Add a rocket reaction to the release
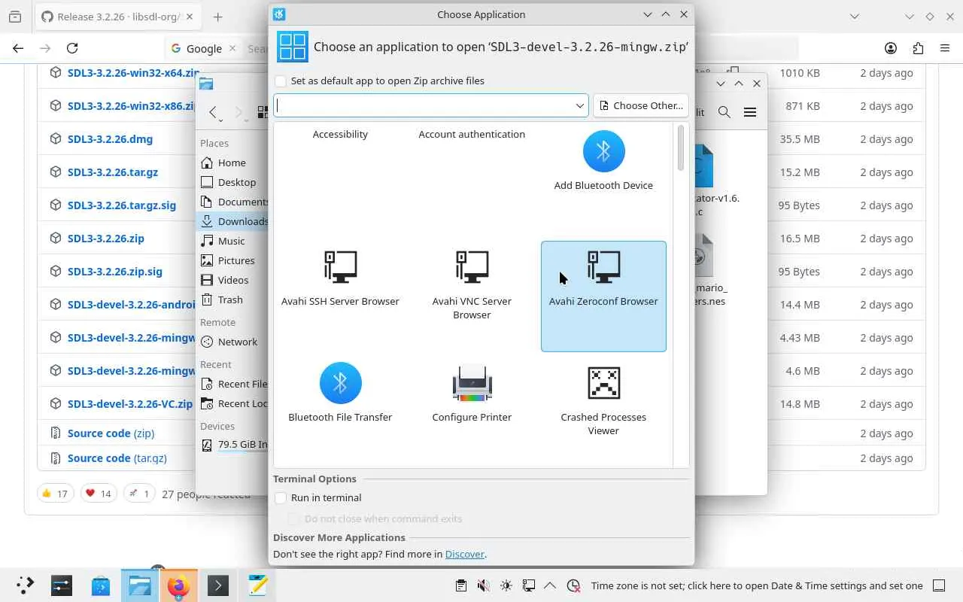This screenshot has height=602, width=963. click(139, 494)
